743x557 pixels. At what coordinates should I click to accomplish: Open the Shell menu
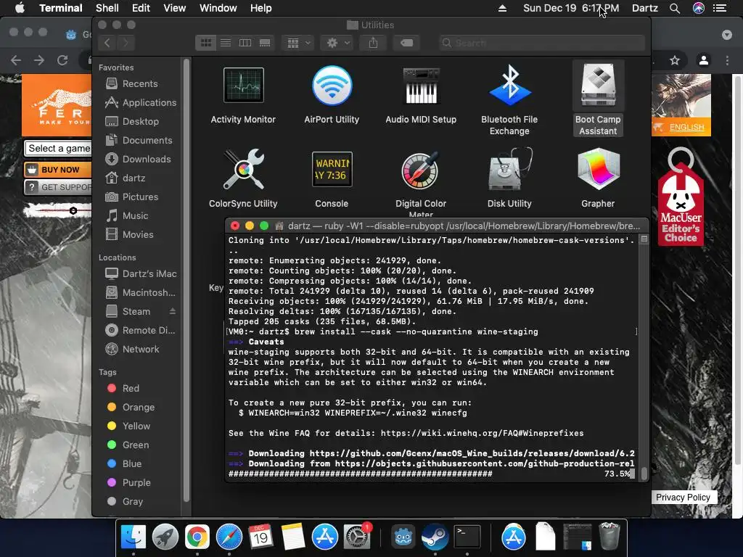pyautogui.click(x=107, y=8)
